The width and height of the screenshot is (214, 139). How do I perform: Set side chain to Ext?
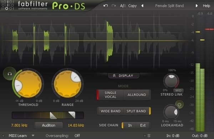(x=143, y=125)
